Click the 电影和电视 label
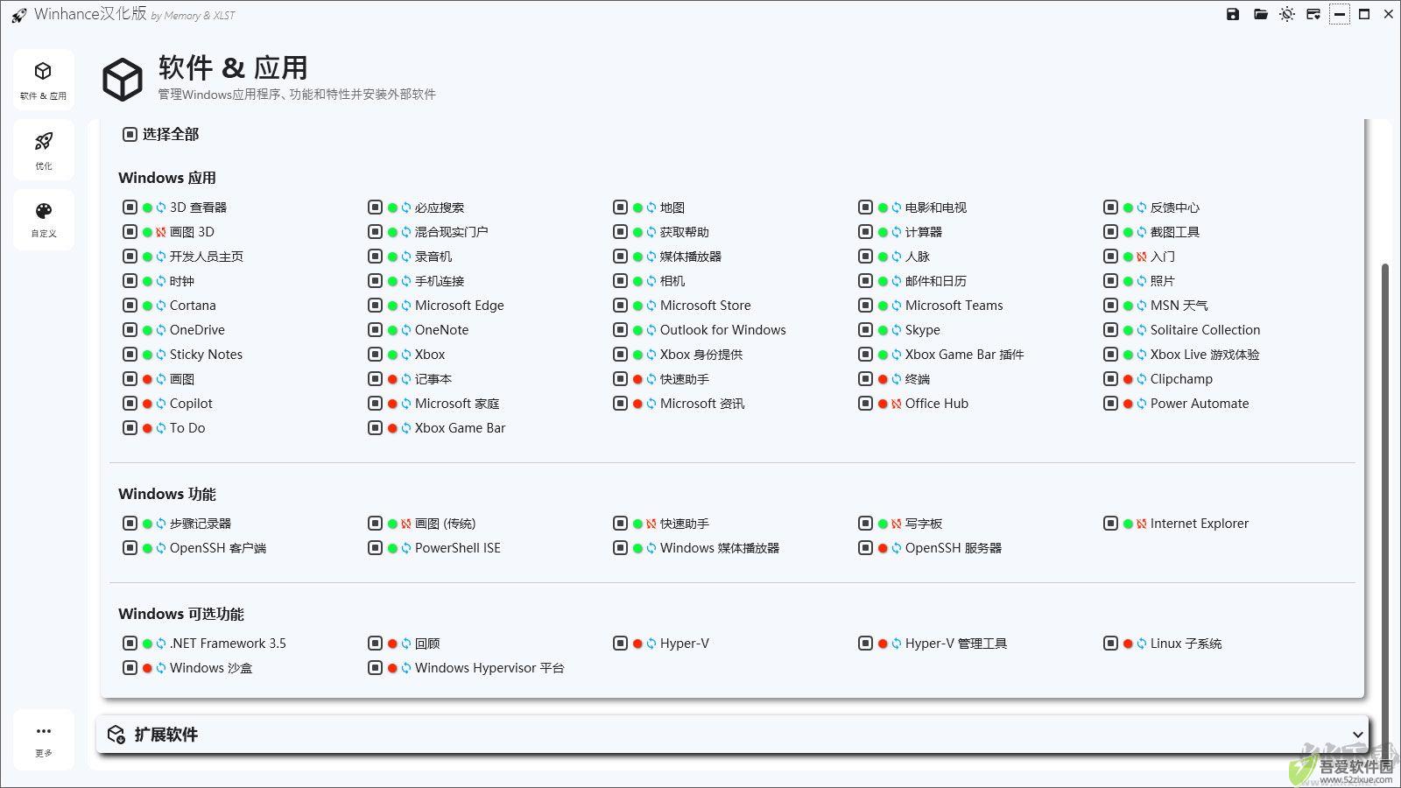The height and width of the screenshot is (788, 1401). point(936,208)
